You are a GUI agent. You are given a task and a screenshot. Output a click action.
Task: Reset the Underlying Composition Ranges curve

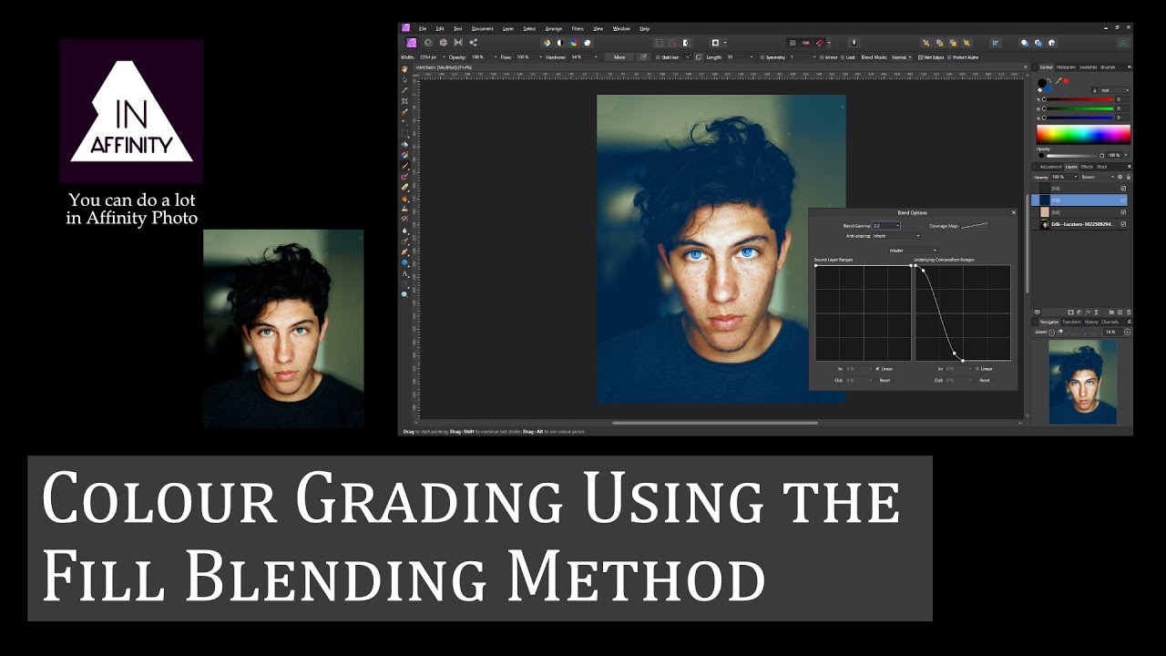985,380
